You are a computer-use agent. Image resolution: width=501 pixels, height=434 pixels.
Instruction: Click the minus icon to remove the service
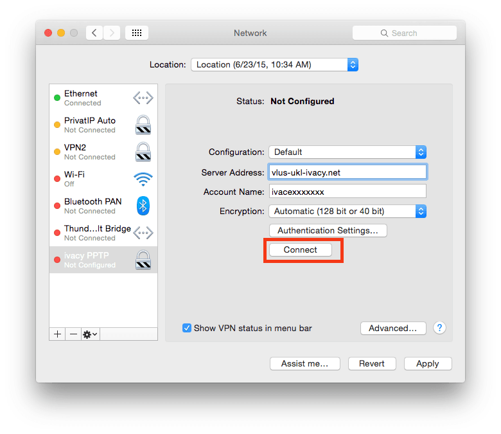73,334
